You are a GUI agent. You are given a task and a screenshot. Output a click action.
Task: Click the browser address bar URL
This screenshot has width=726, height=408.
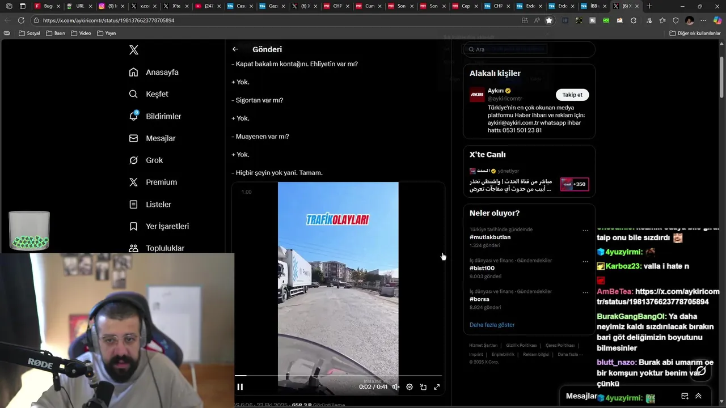click(x=108, y=20)
